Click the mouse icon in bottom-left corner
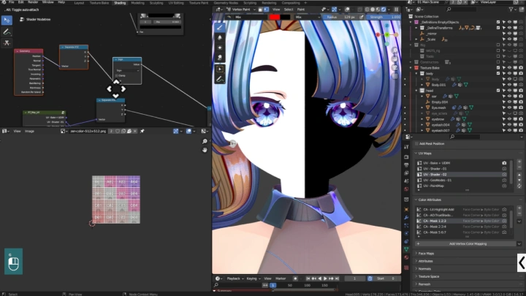Viewport: 526px width, 296px height. pos(13,261)
